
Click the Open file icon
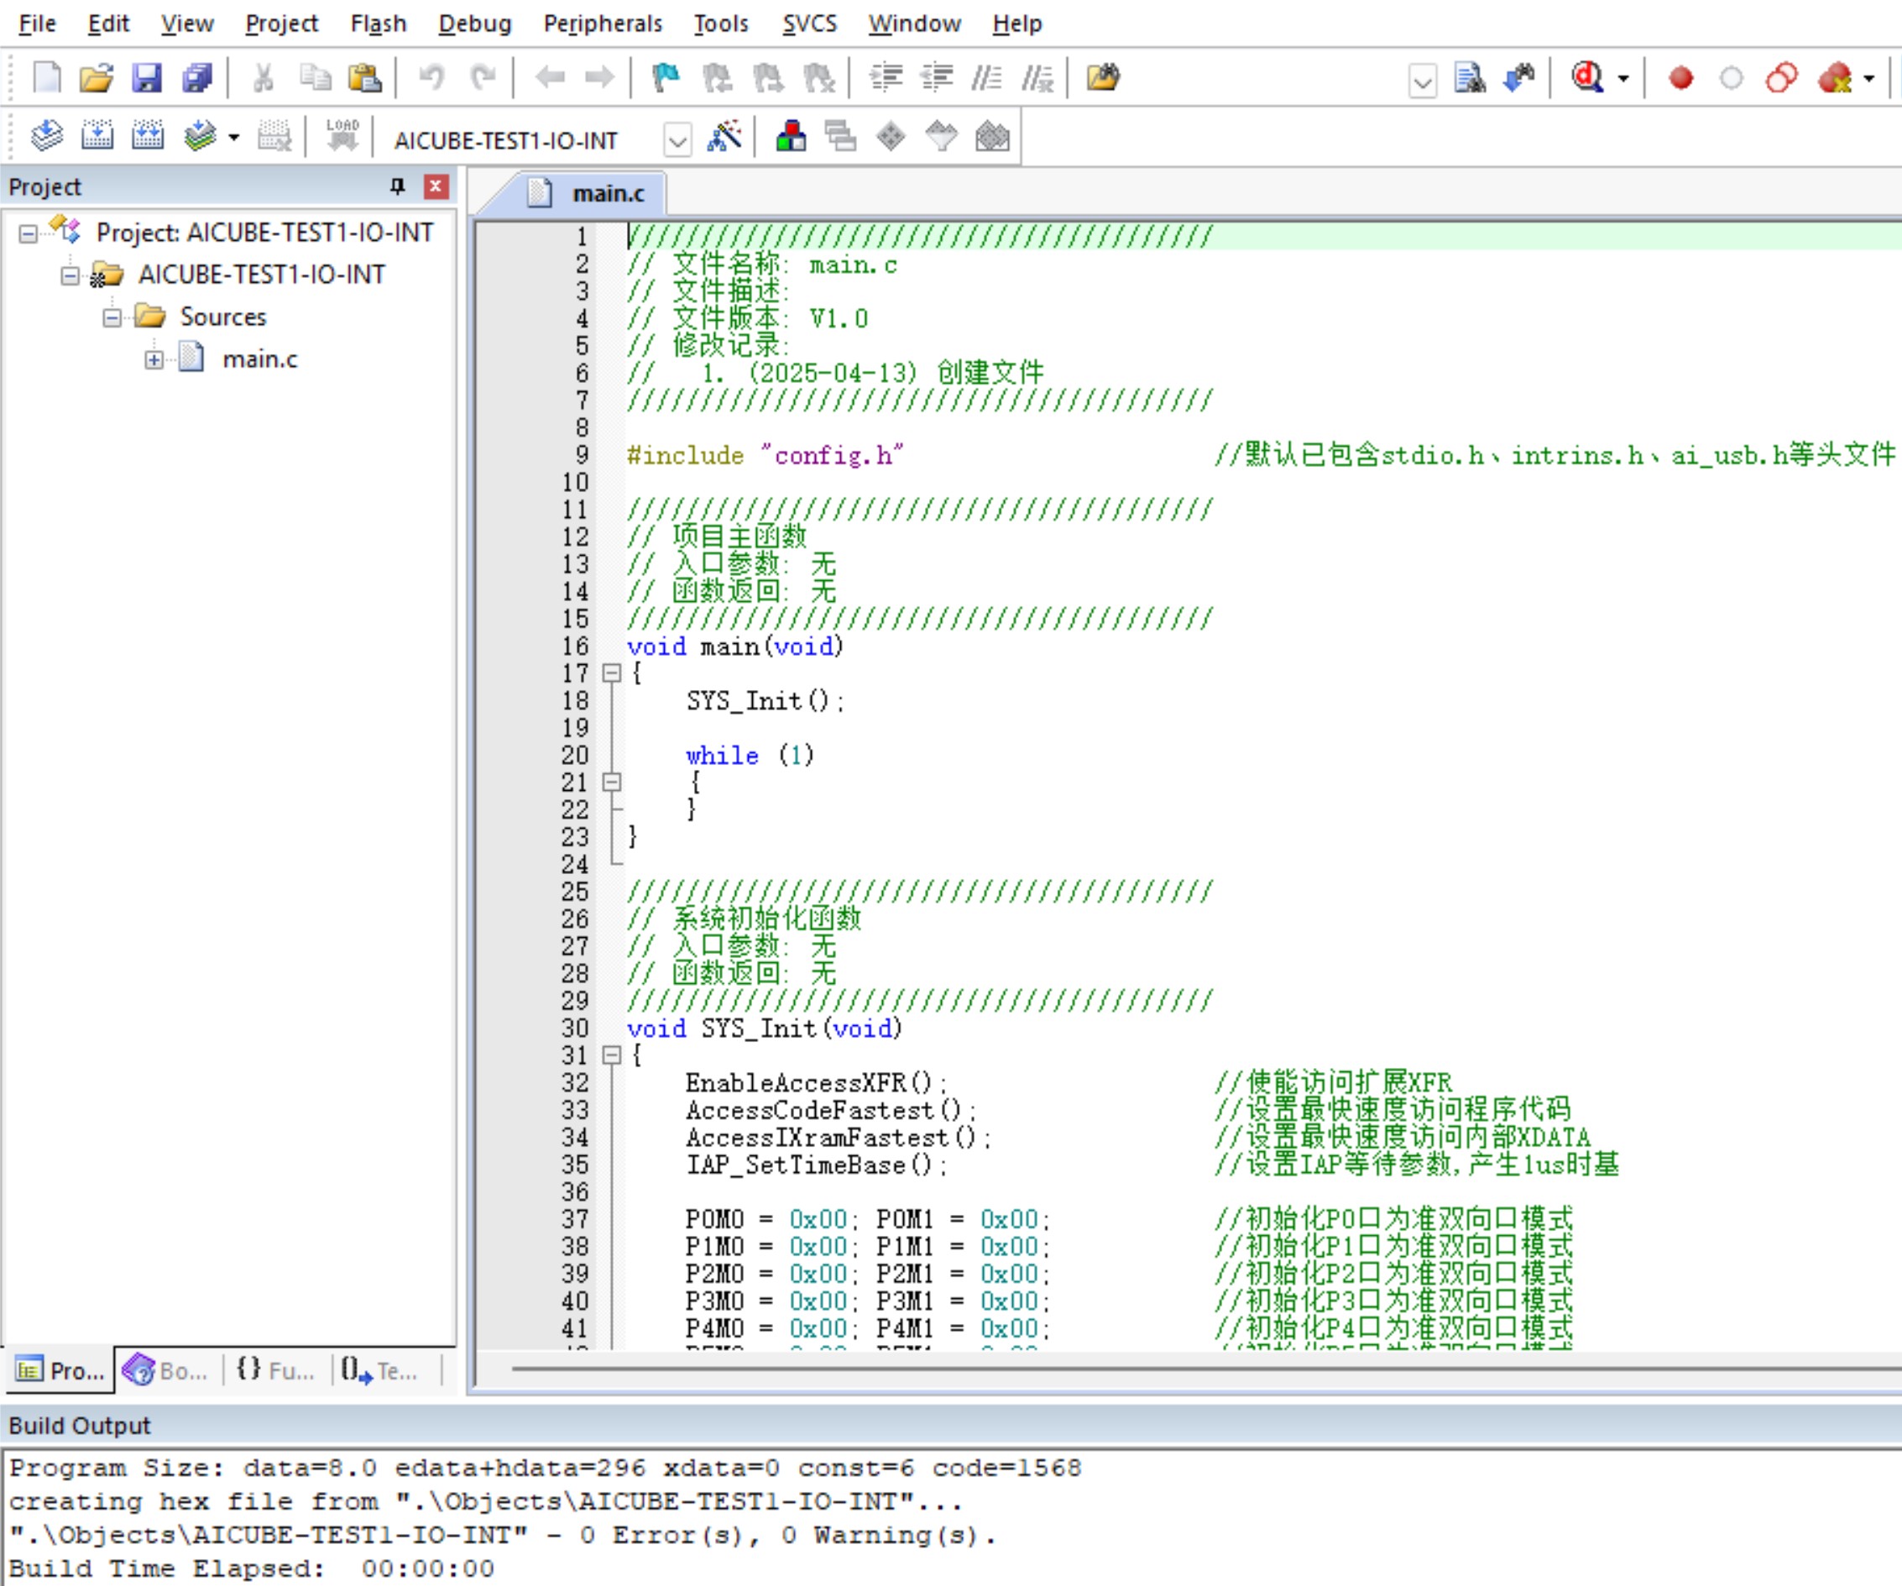(96, 78)
